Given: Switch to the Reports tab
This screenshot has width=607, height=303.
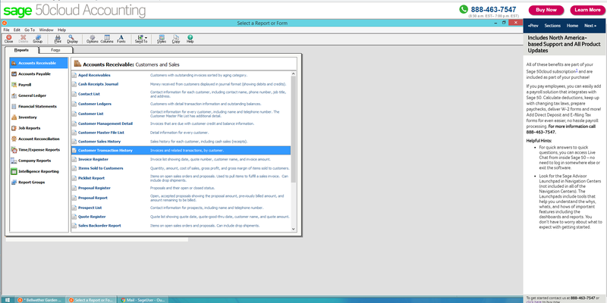Looking at the screenshot, I should click(22, 50).
